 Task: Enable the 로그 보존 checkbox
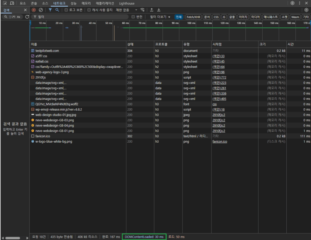click(x=66, y=10)
